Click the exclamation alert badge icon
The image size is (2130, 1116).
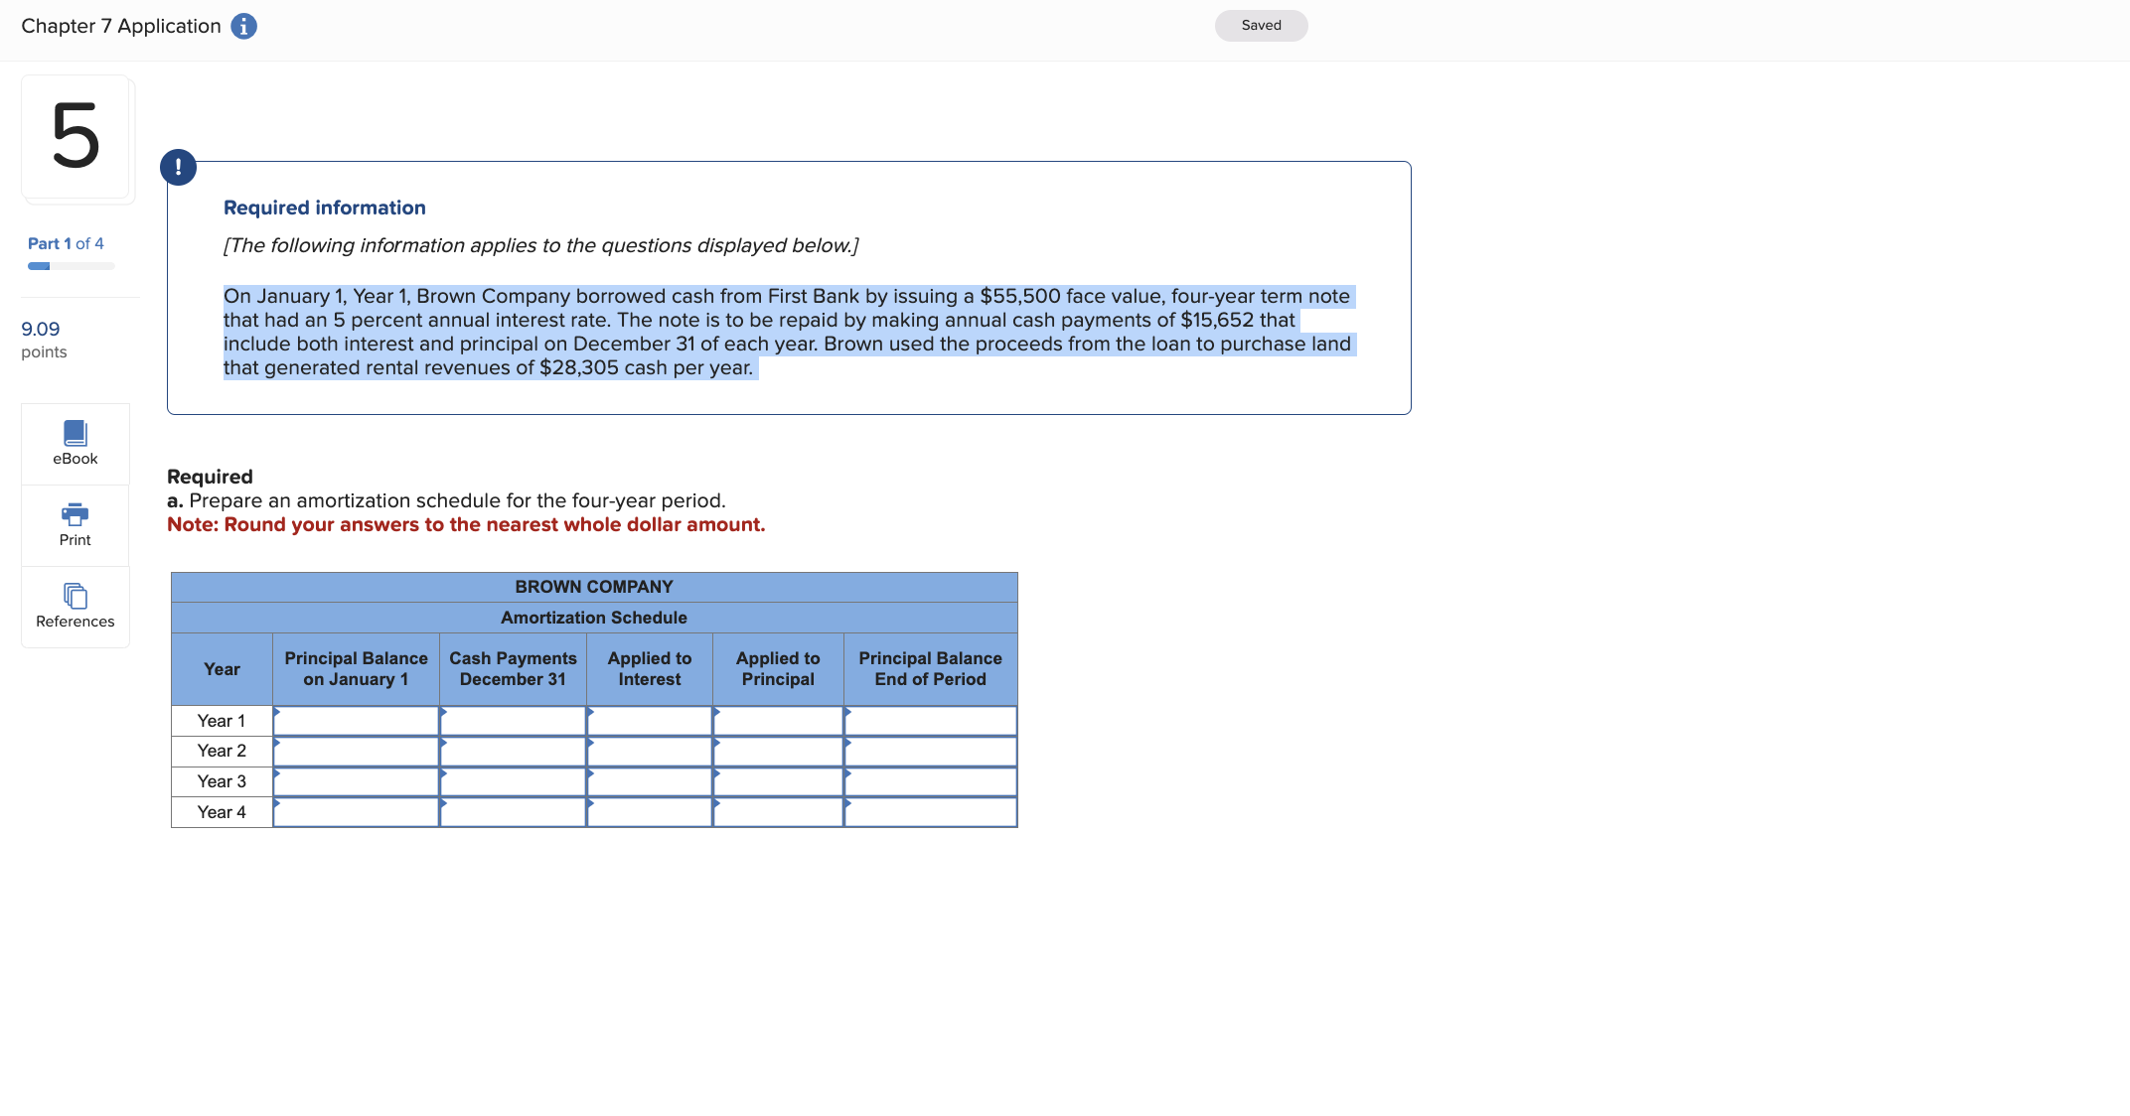point(178,167)
